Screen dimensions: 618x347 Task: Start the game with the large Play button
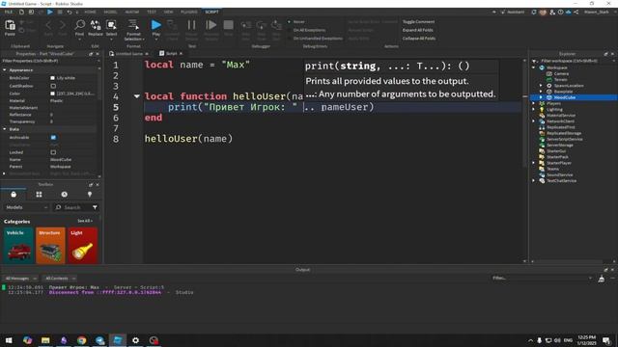tap(156, 25)
